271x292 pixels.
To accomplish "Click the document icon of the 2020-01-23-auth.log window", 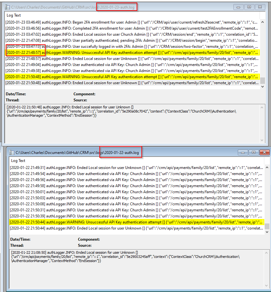I will (7, 7).
